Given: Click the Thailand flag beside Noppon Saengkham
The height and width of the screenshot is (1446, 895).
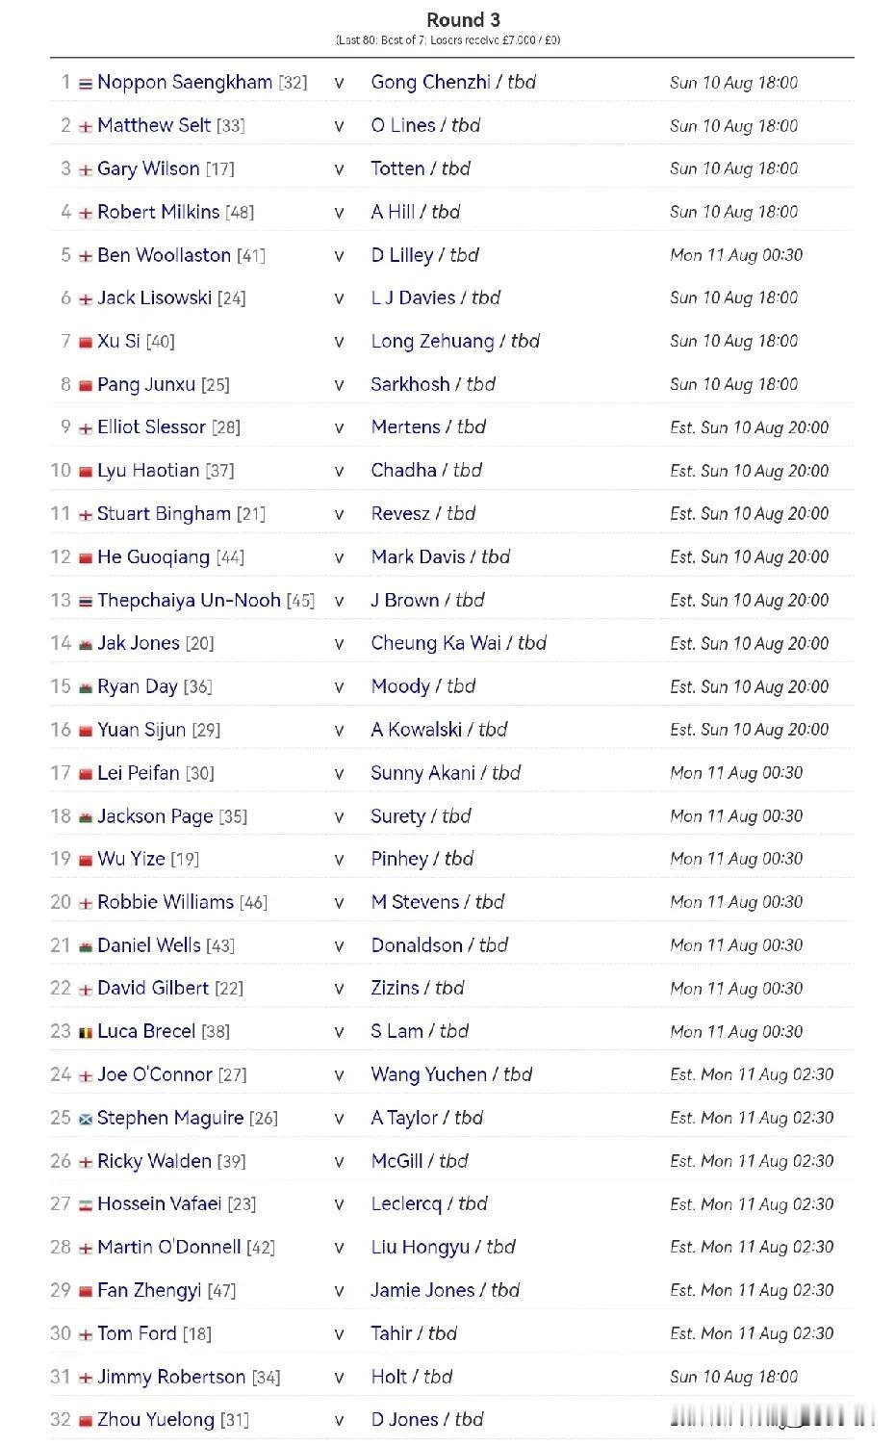Looking at the screenshot, I should click(86, 84).
